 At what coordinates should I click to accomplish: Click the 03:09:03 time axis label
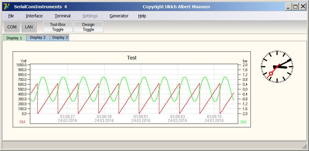(178, 117)
